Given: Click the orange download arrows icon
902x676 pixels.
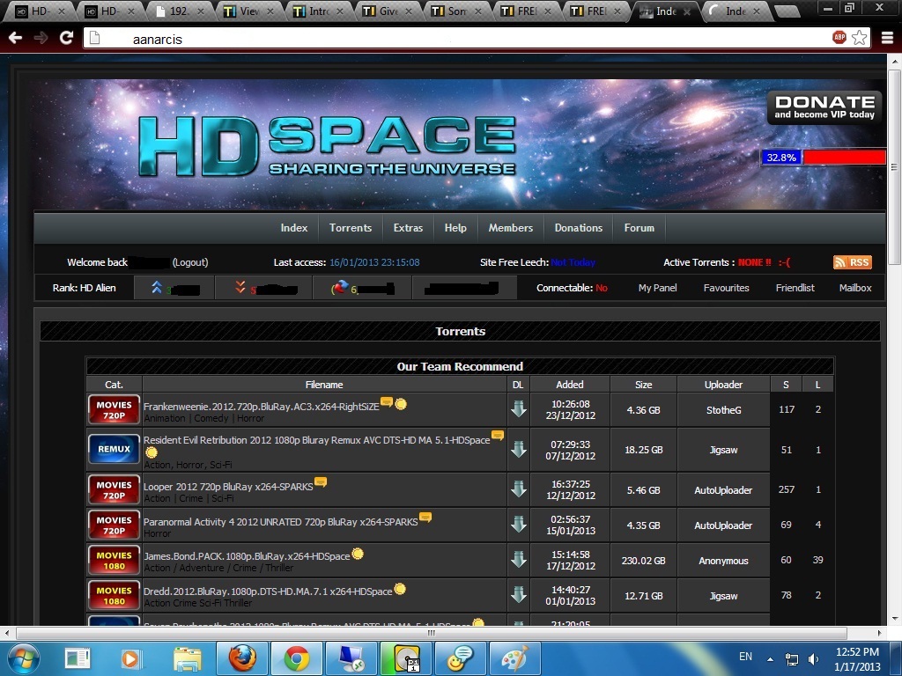Looking at the screenshot, I should (240, 288).
